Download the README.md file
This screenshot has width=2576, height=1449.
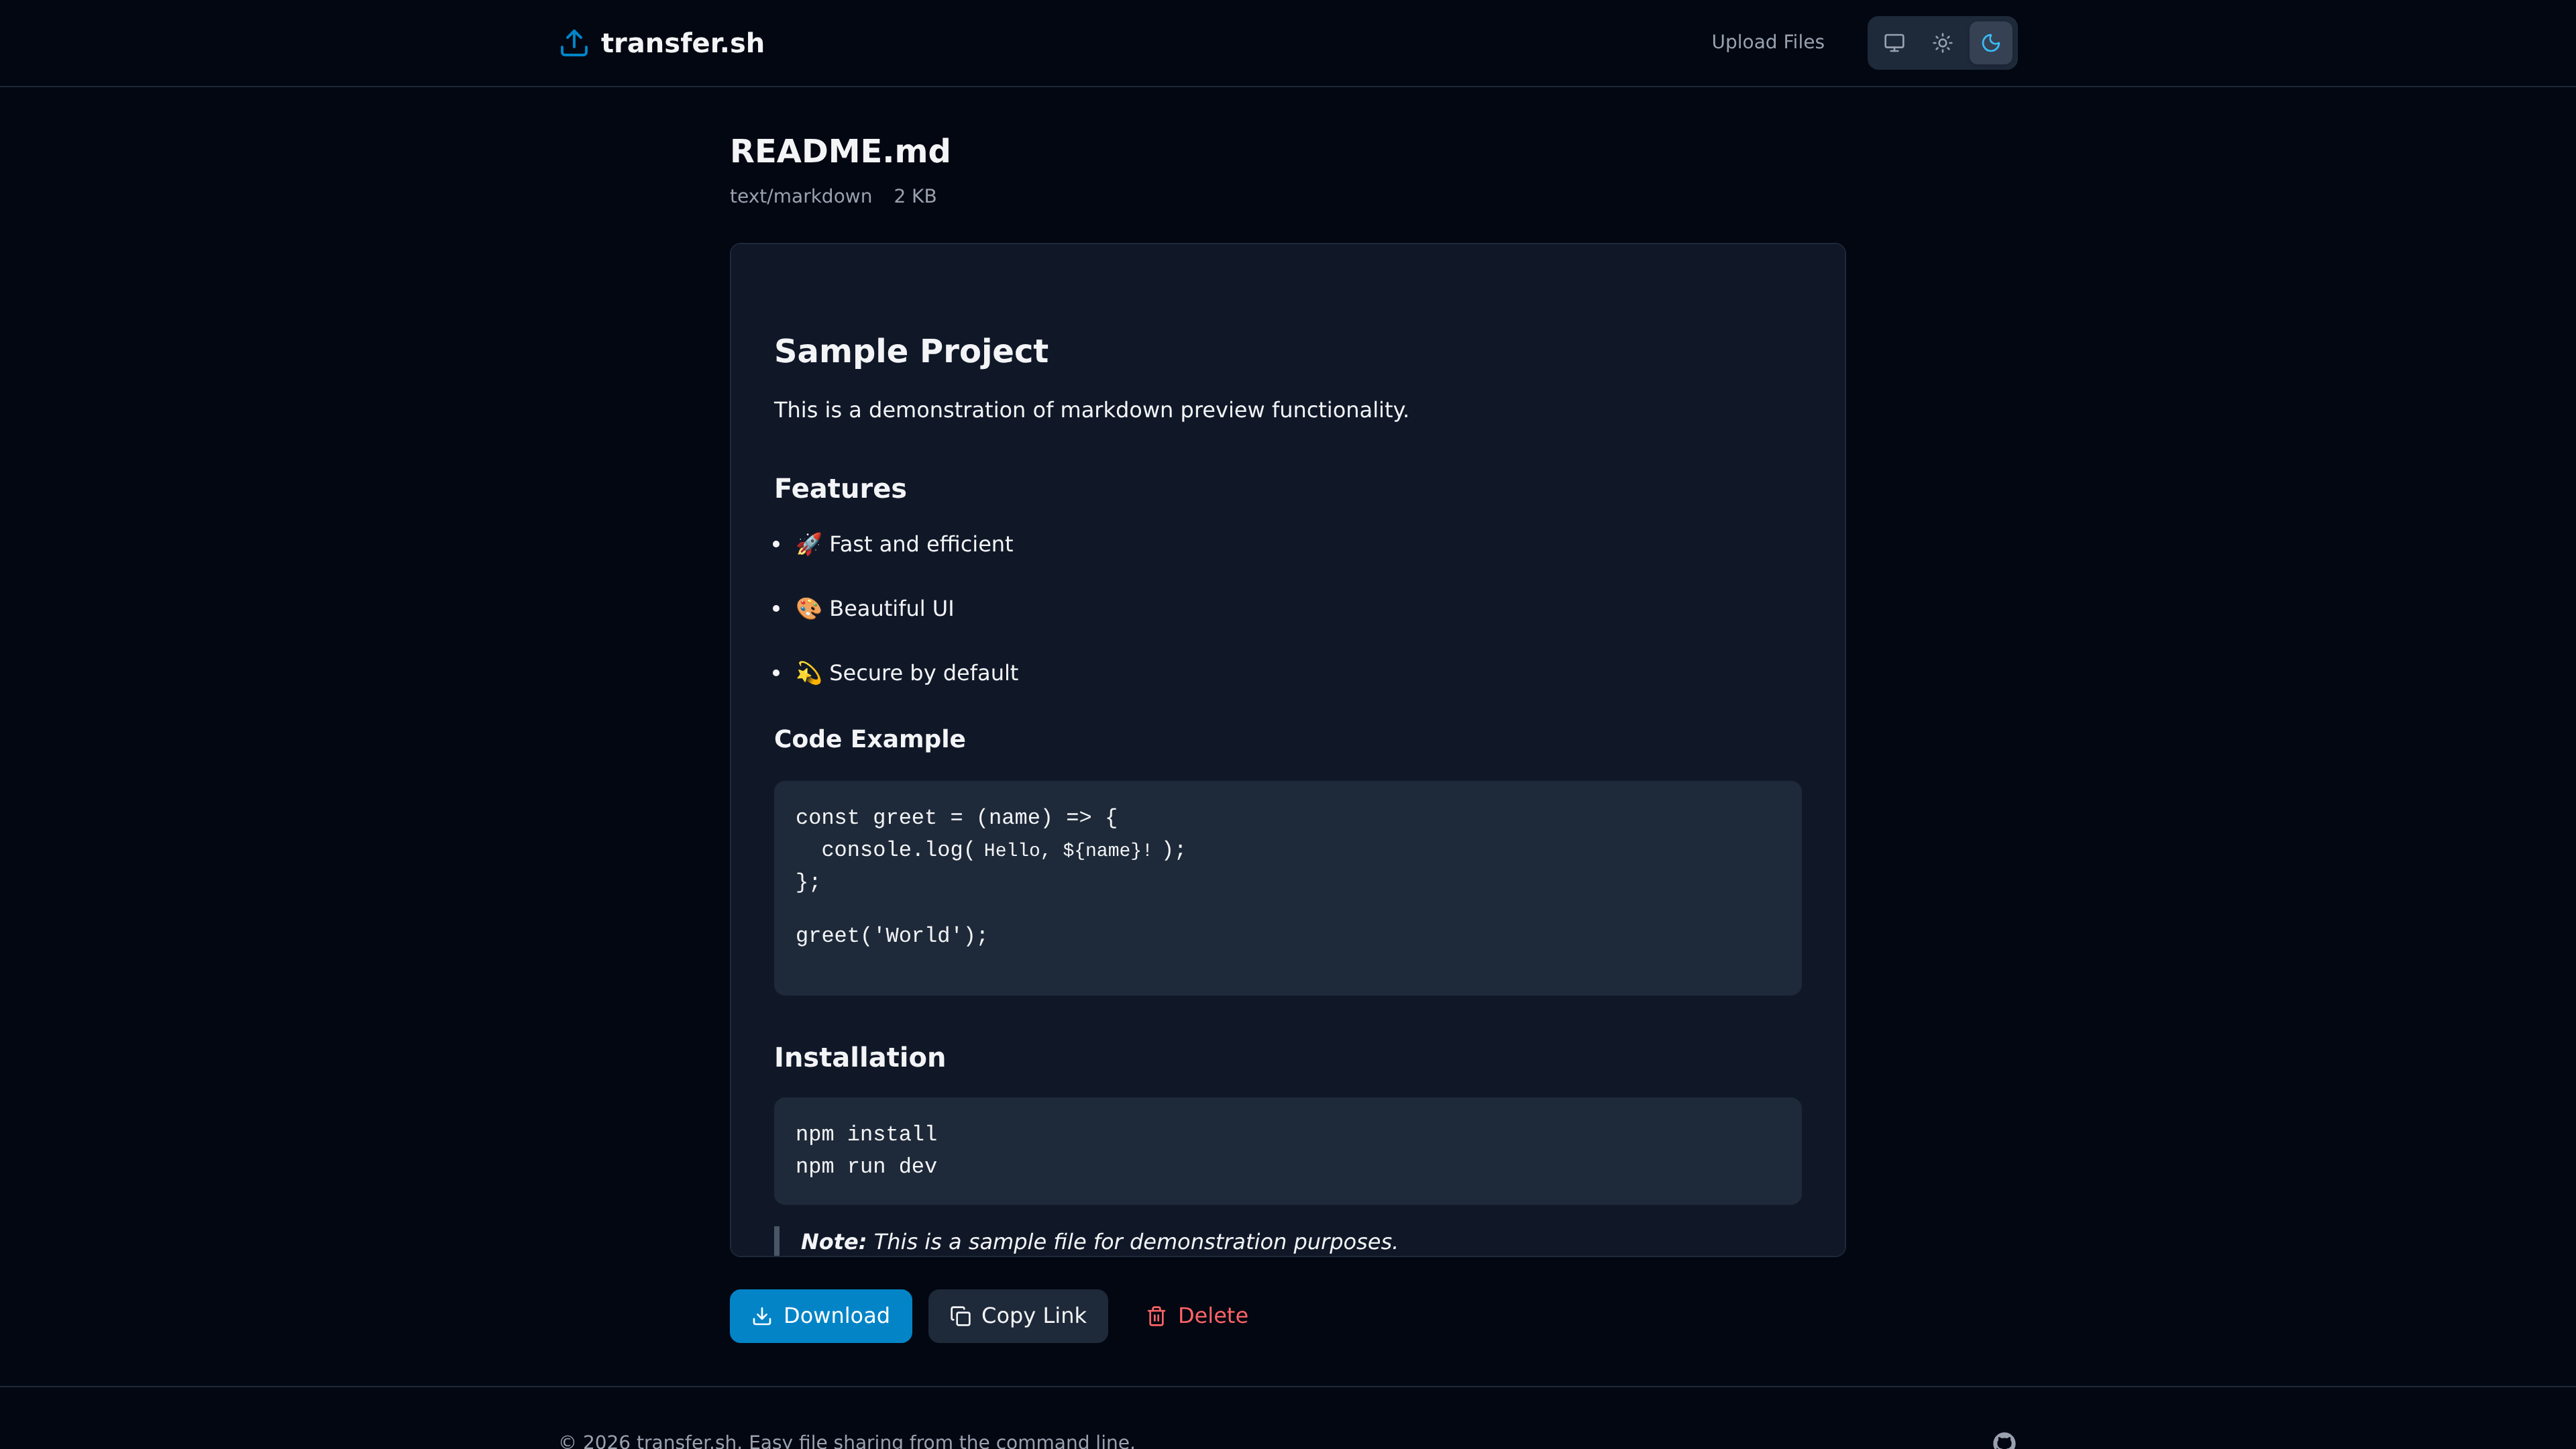(x=820, y=1316)
